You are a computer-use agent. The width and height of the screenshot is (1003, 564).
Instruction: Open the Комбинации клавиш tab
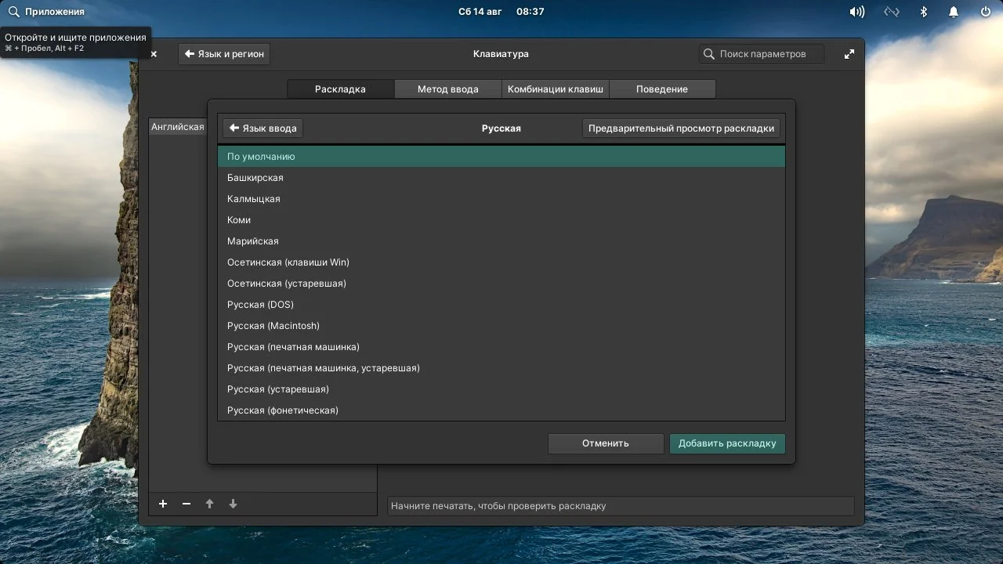555,89
